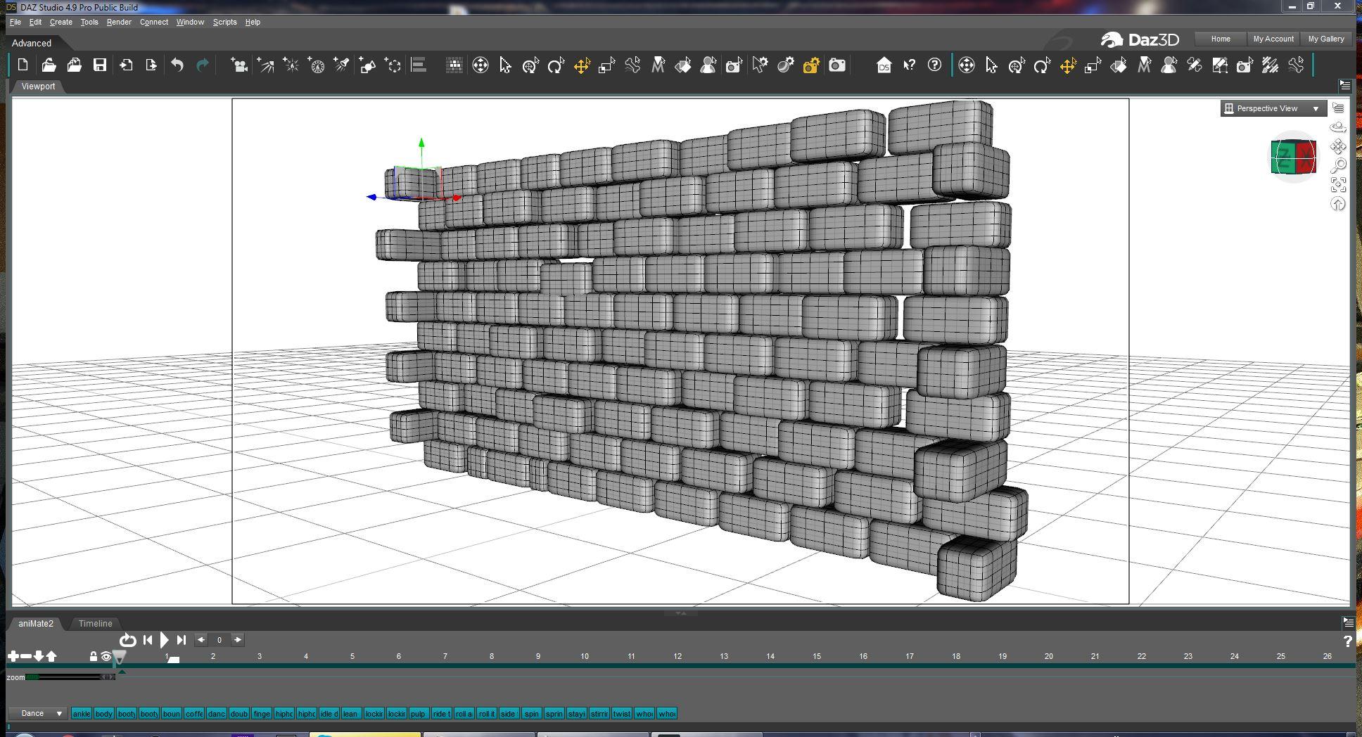Toggle loop playback in aniMate2

[127, 640]
